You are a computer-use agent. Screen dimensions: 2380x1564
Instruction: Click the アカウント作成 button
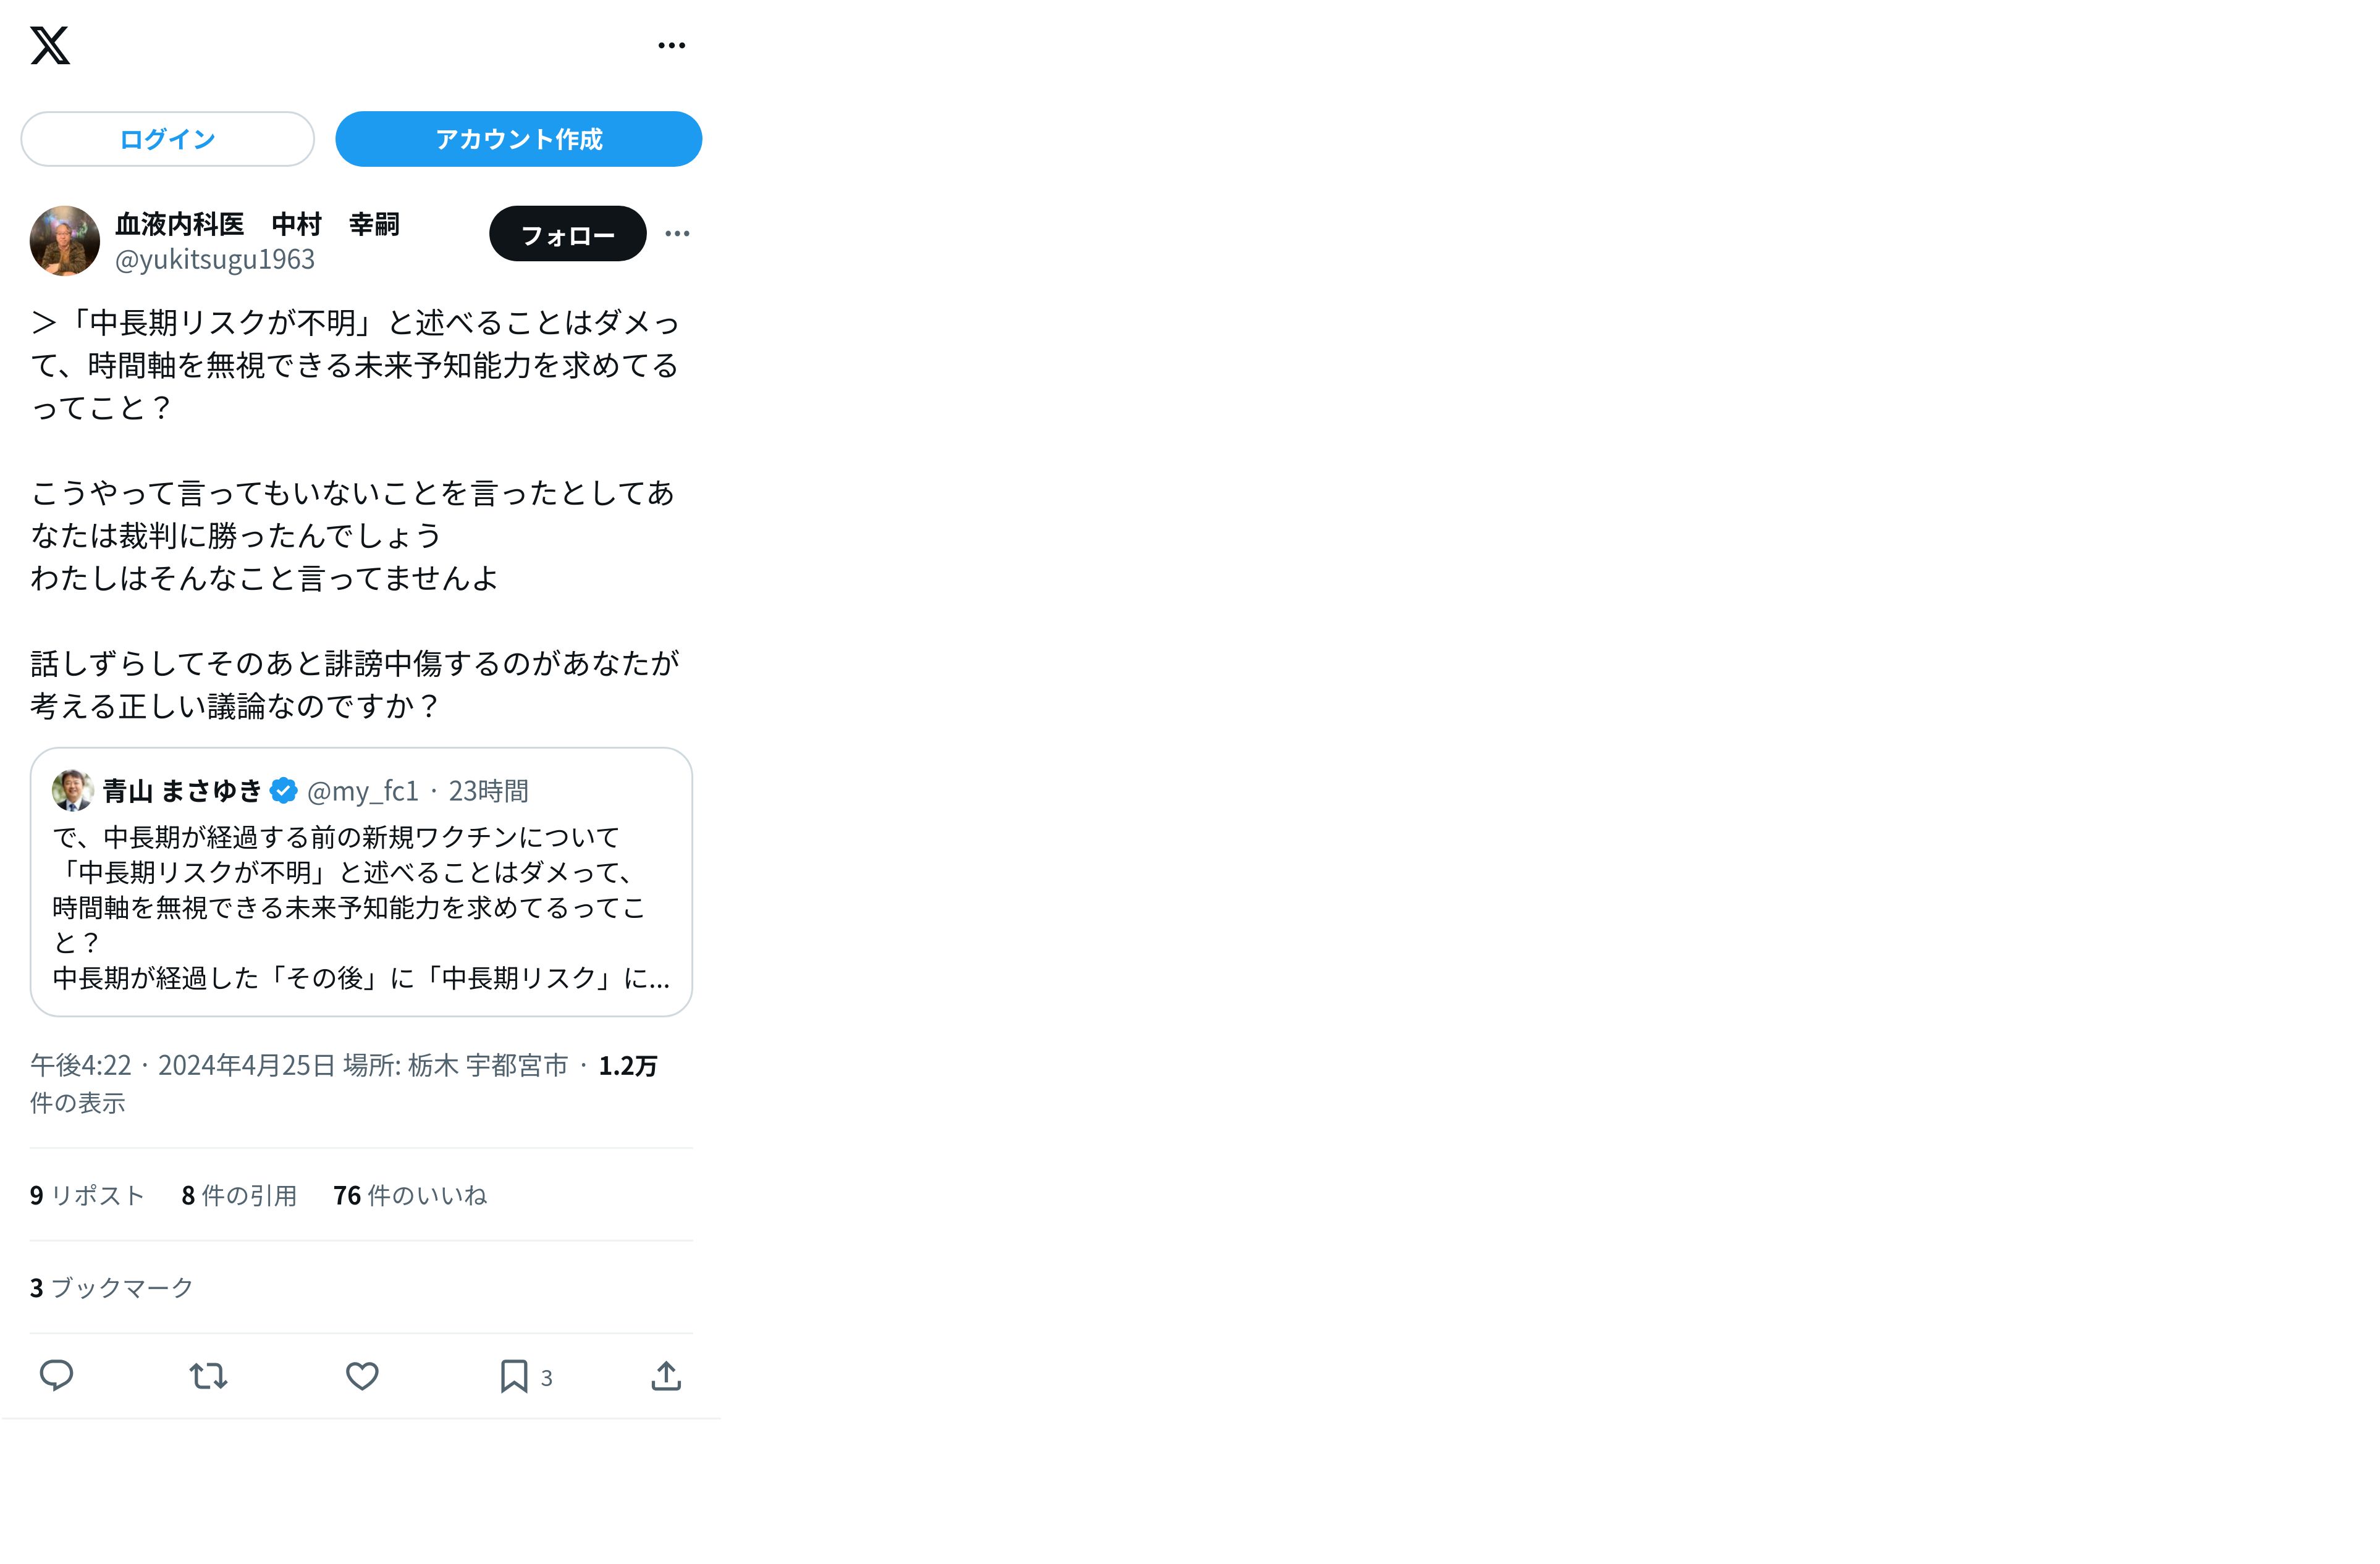(518, 139)
